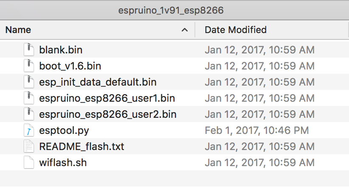Select the espruino_esp8266_user1.bin file icon
This screenshot has height=189, width=349.
click(x=29, y=98)
